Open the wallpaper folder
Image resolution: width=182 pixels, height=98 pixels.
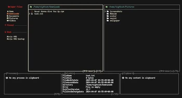pyautogui.click(x=113, y=21)
